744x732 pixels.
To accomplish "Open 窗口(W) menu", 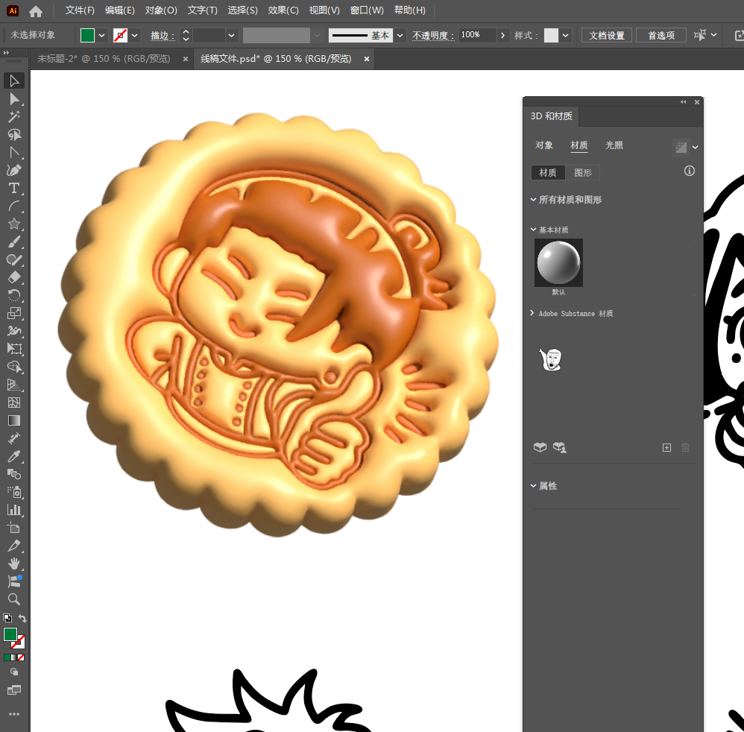I will coord(367,10).
